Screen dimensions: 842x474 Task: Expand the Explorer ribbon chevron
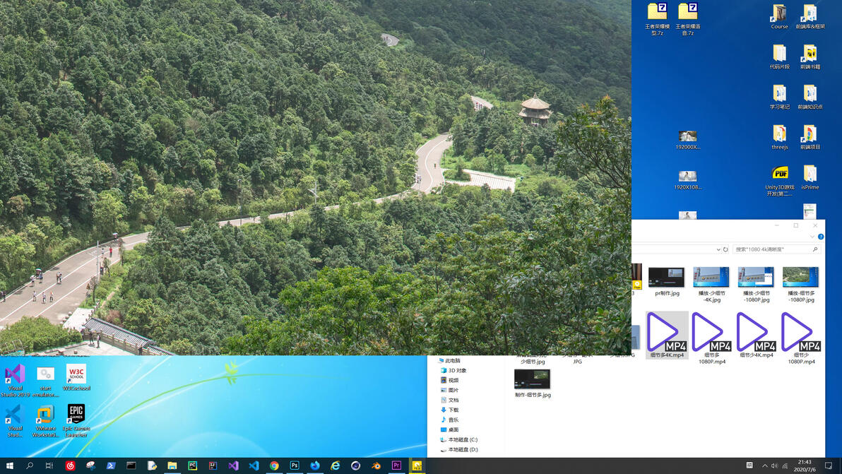pyautogui.click(x=812, y=237)
